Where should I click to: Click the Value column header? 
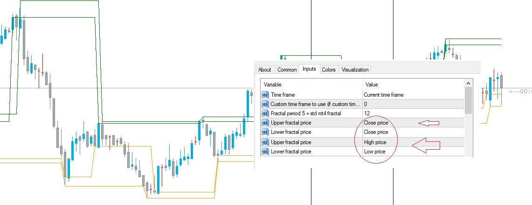[x=413, y=85]
